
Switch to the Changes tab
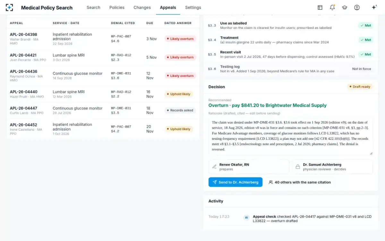pyautogui.click(x=142, y=7)
